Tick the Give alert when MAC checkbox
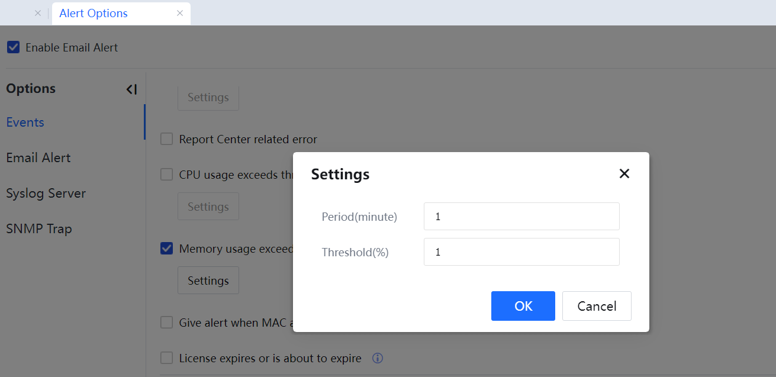Screen dimensions: 776x377 167,323
